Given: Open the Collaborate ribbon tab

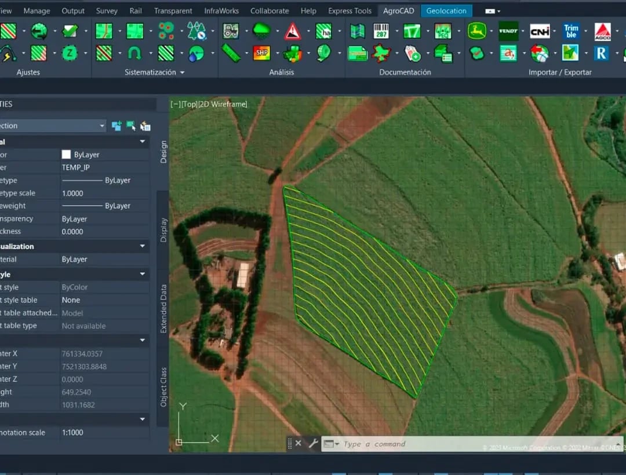Looking at the screenshot, I should coord(270,11).
